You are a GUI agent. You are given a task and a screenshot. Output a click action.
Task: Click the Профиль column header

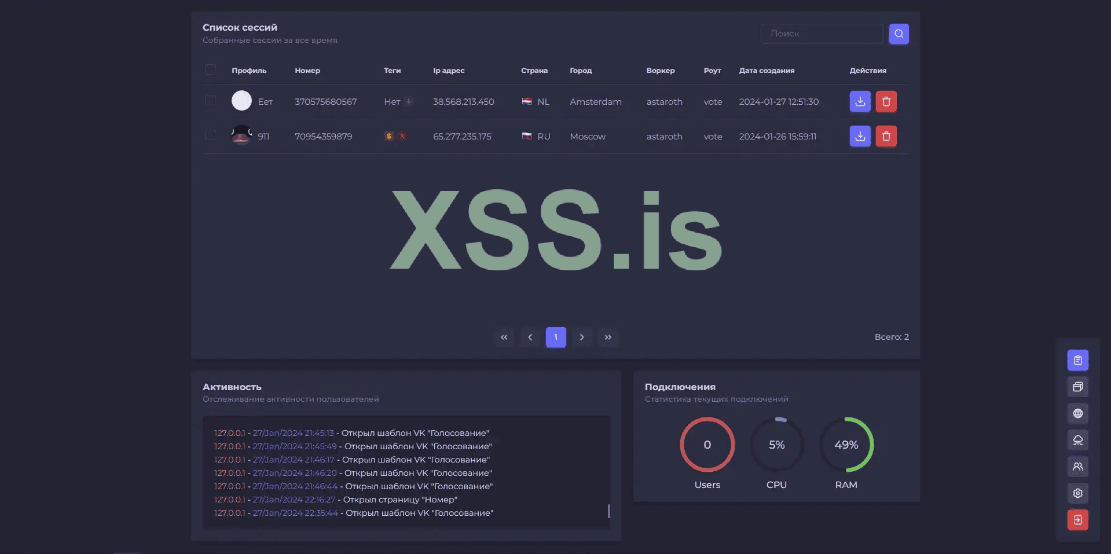pyautogui.click(x=249, y=71)
